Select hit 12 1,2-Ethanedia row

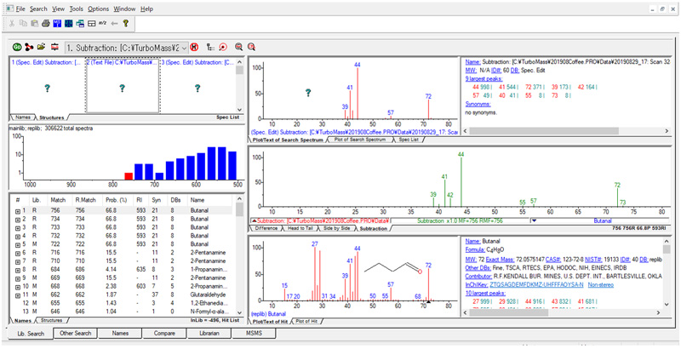coord(124,303)
